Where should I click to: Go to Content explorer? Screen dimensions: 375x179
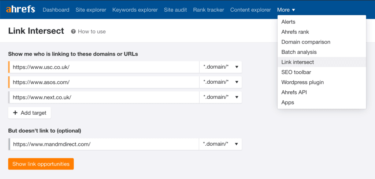[250, 10]
